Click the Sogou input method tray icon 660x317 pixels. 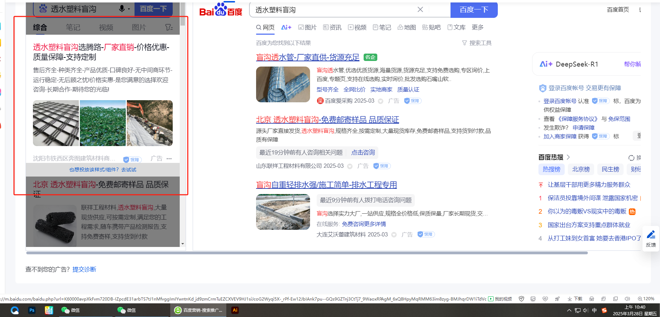point(604,310)
